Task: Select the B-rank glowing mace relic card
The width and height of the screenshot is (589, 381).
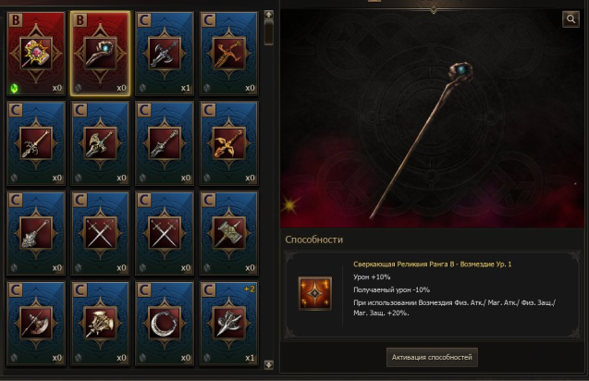Action: (x=36, y=53)
